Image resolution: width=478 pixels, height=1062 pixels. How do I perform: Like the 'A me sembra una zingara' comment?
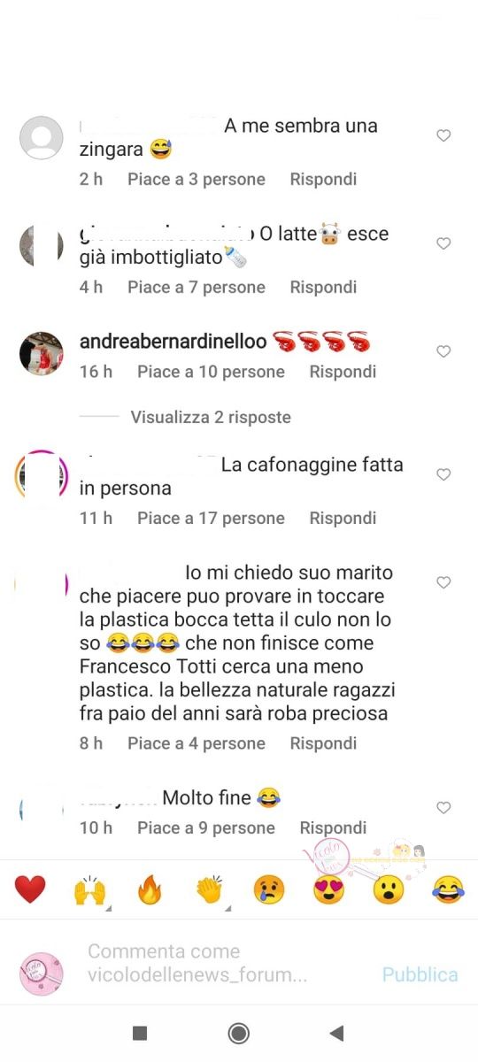tap(443, 135)
